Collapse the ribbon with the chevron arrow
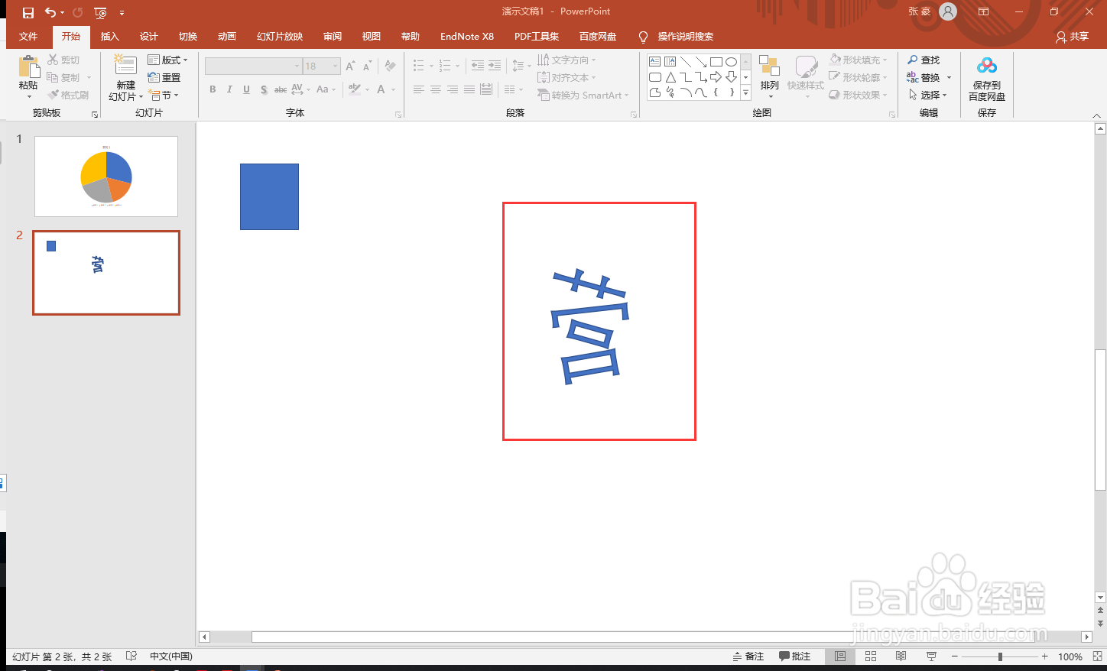Viewport: 1107px width, 671px height. (1096, 115)
